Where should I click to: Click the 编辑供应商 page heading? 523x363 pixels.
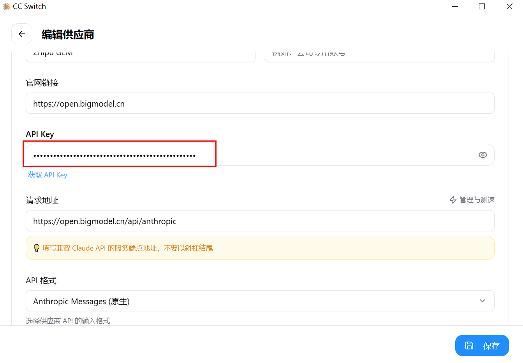pyautogui.click(x=68, y=35)
